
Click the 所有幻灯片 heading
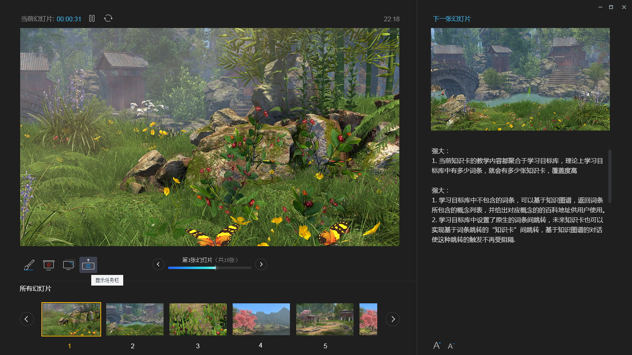coord(36,289)
